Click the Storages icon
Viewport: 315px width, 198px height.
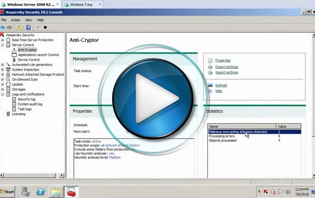point(8,89)
